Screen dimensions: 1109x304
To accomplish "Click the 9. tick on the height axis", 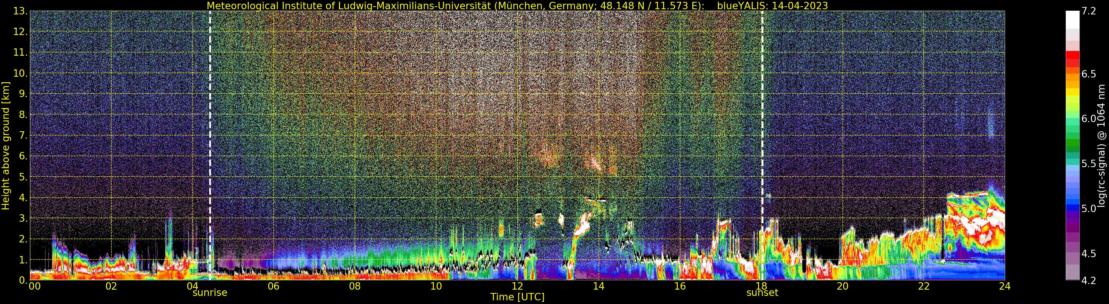I will coord(23,94).
